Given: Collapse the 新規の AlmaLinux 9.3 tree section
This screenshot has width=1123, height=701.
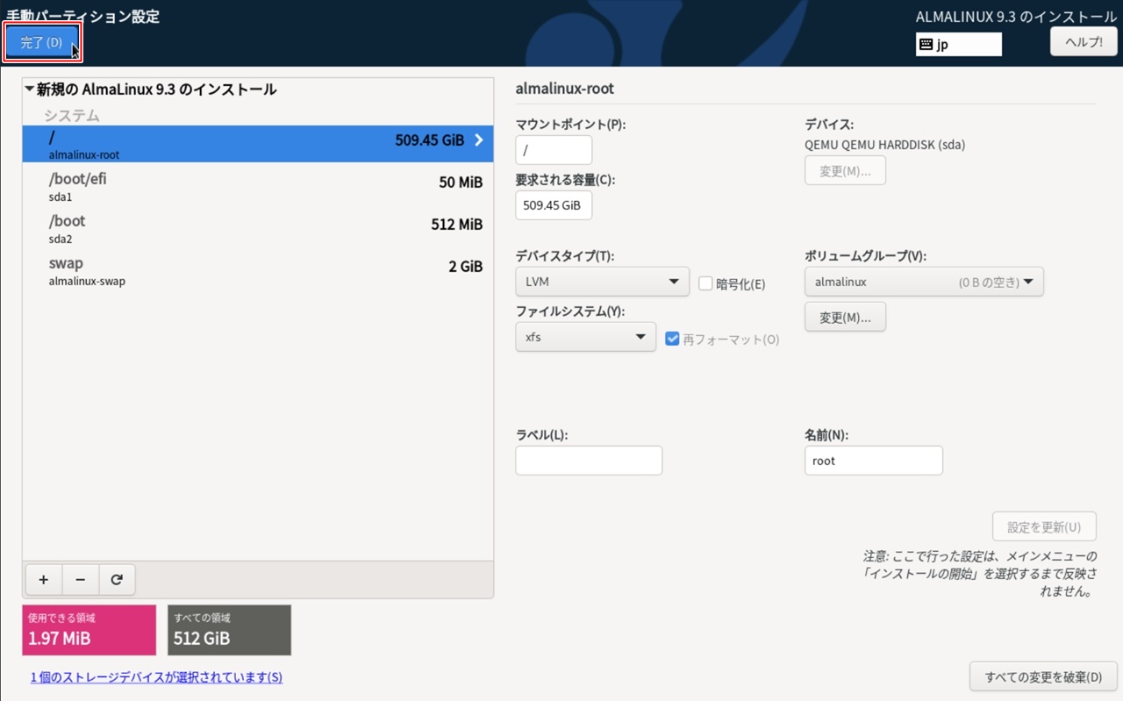Looking at the screenshot, I should pyautogui.click(x=30, y=89).
